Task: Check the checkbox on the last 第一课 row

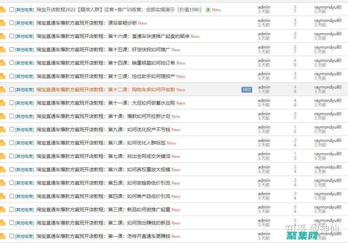Action: coord(12,236)
